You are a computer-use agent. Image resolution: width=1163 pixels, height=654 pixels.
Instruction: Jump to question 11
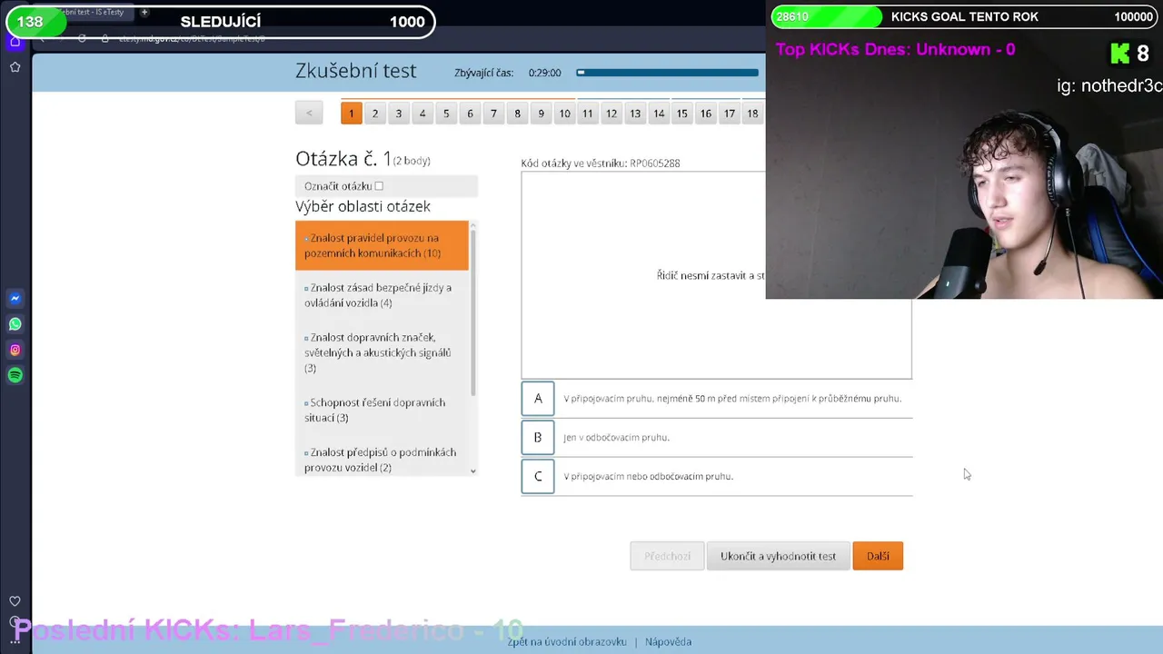588,114
